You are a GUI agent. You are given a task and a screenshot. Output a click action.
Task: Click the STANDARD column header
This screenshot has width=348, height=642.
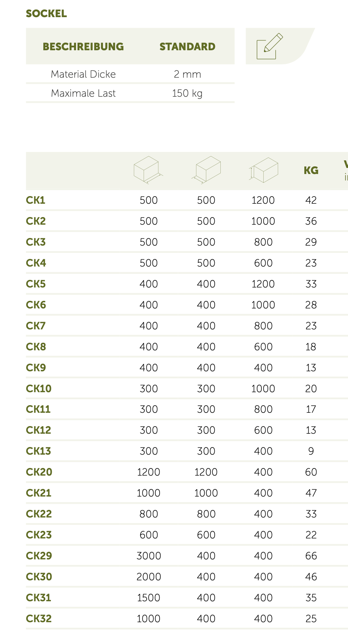coord(187,47)
